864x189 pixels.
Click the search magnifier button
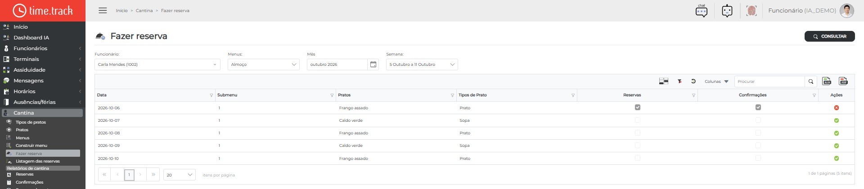tap(810, 82)
